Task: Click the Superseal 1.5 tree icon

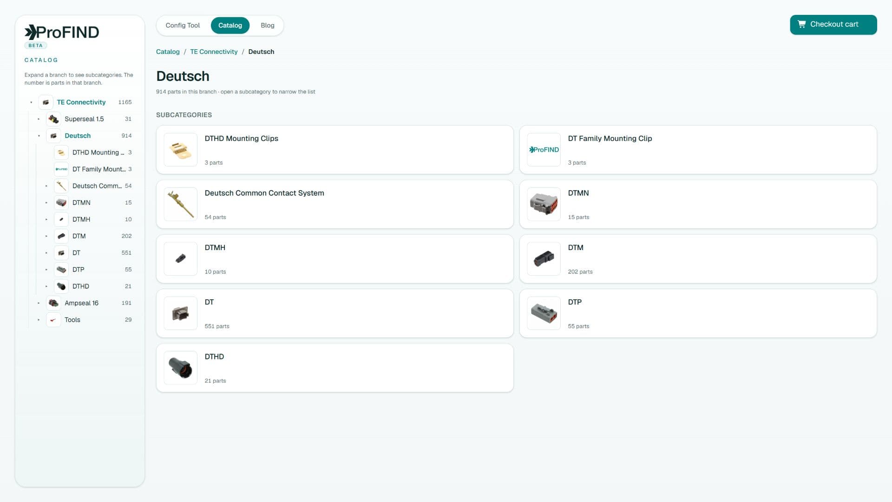Action: point(53,119)
